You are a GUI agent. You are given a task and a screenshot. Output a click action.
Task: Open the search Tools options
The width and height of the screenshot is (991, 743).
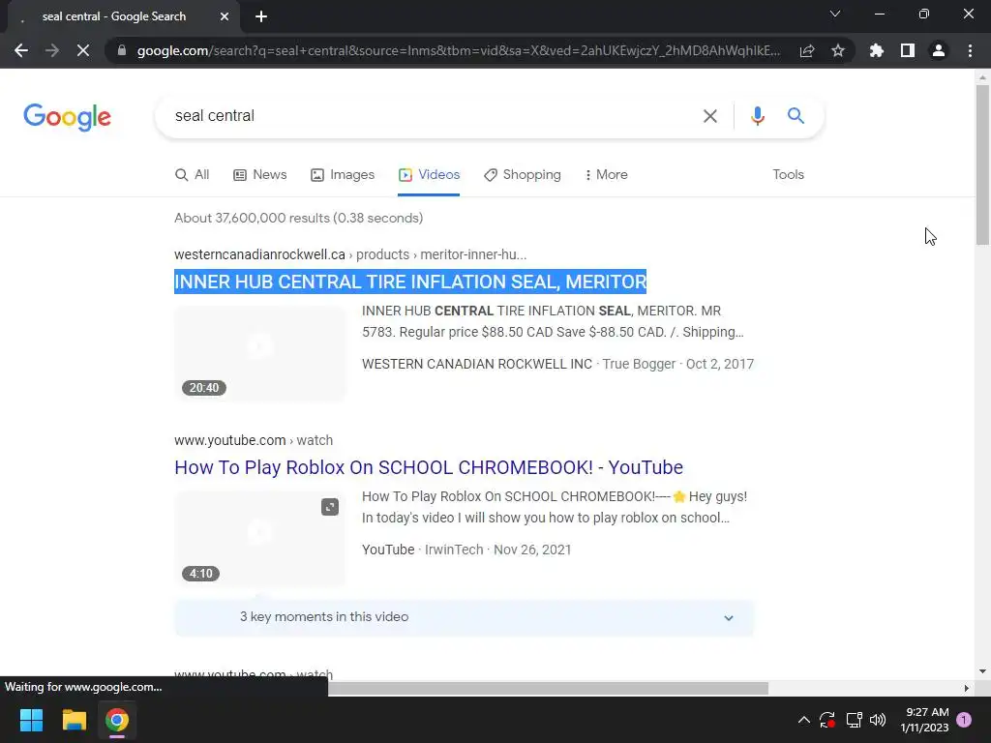point(788,174)
